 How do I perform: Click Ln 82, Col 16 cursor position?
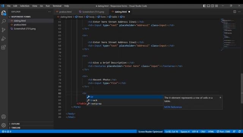(x=172, y=132)
